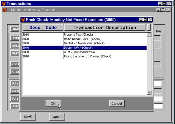
Task: Click the DATE label button behind dialog
Action: 15,91
